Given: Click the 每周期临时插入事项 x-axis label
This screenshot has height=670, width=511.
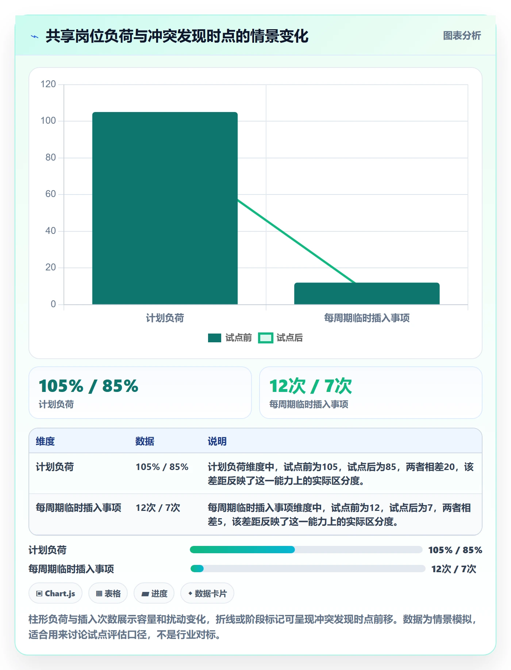Looking at the screenshot, I should (x=367, y=318).
